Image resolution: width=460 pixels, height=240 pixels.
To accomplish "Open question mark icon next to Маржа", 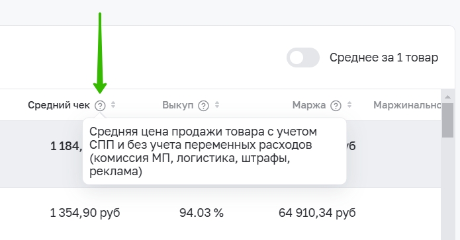I will 336,106.
